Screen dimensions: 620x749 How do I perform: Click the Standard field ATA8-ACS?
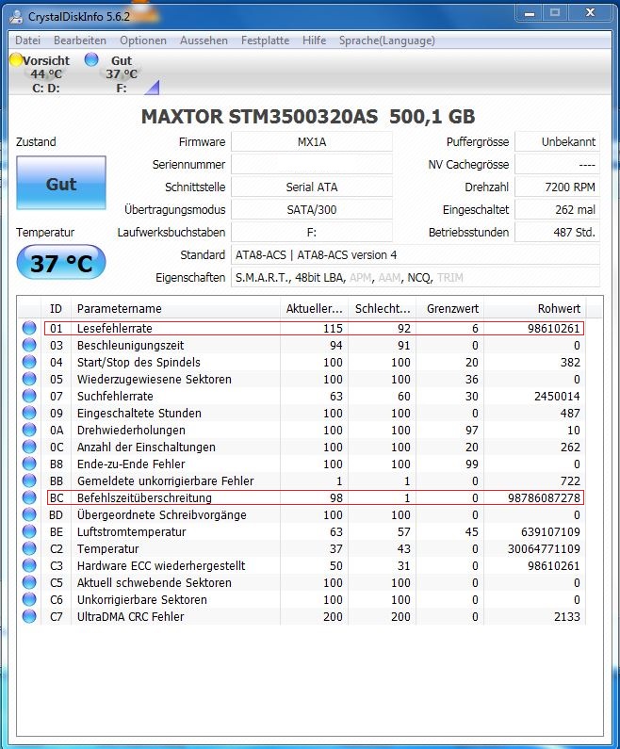pyautogui.click(x=416, y=255)
